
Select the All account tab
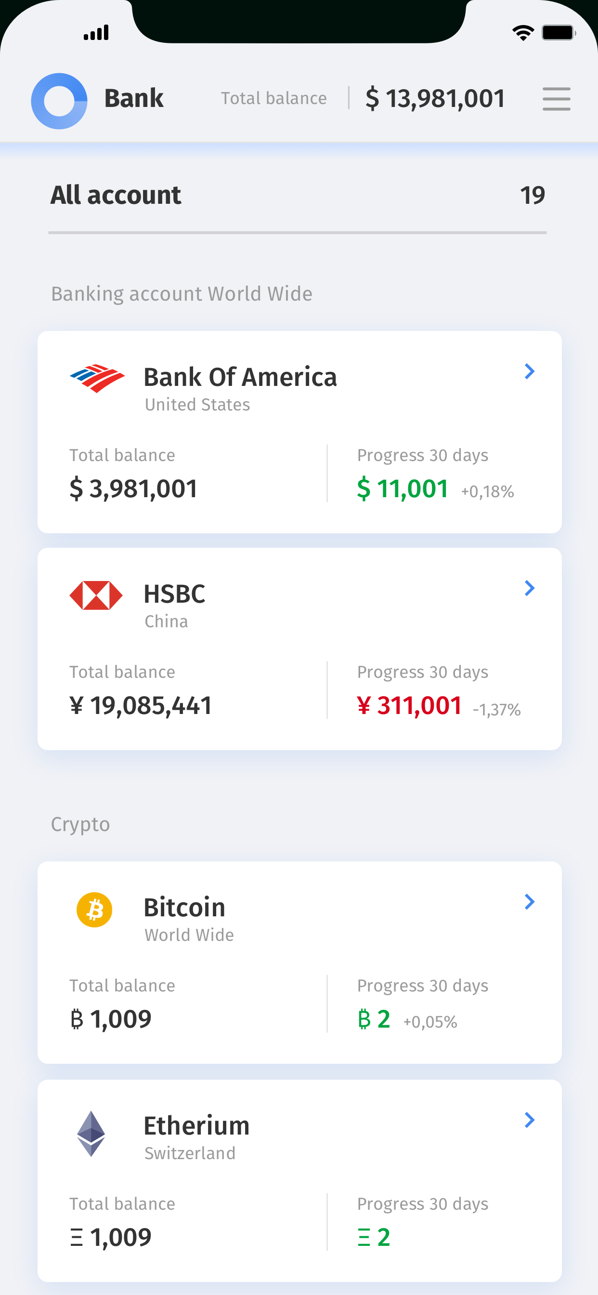click(116, 195)
